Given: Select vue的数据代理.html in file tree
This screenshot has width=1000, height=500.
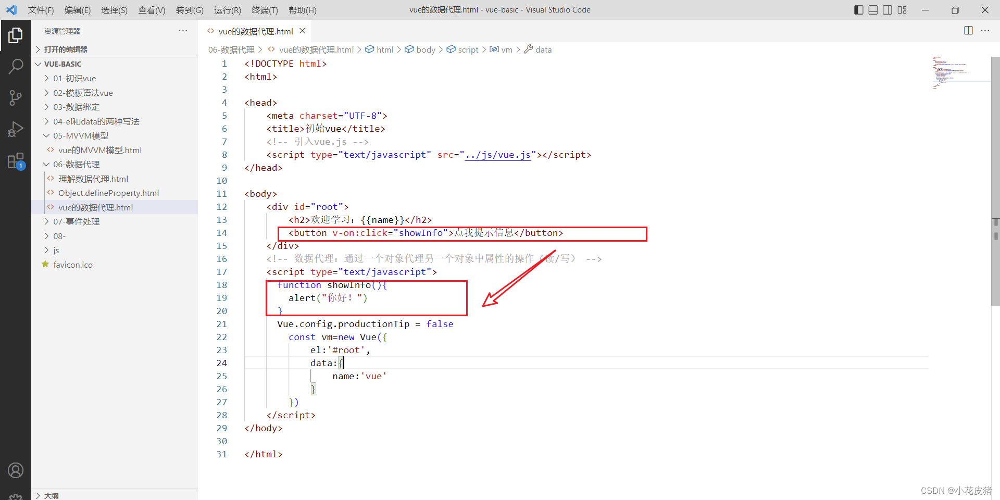Looking at the screenshot, I should (115, 207).
